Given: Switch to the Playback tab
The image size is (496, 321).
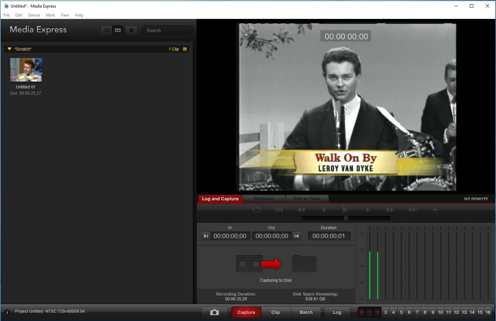Looking at the screenshot, I should (x=263, y=199).
